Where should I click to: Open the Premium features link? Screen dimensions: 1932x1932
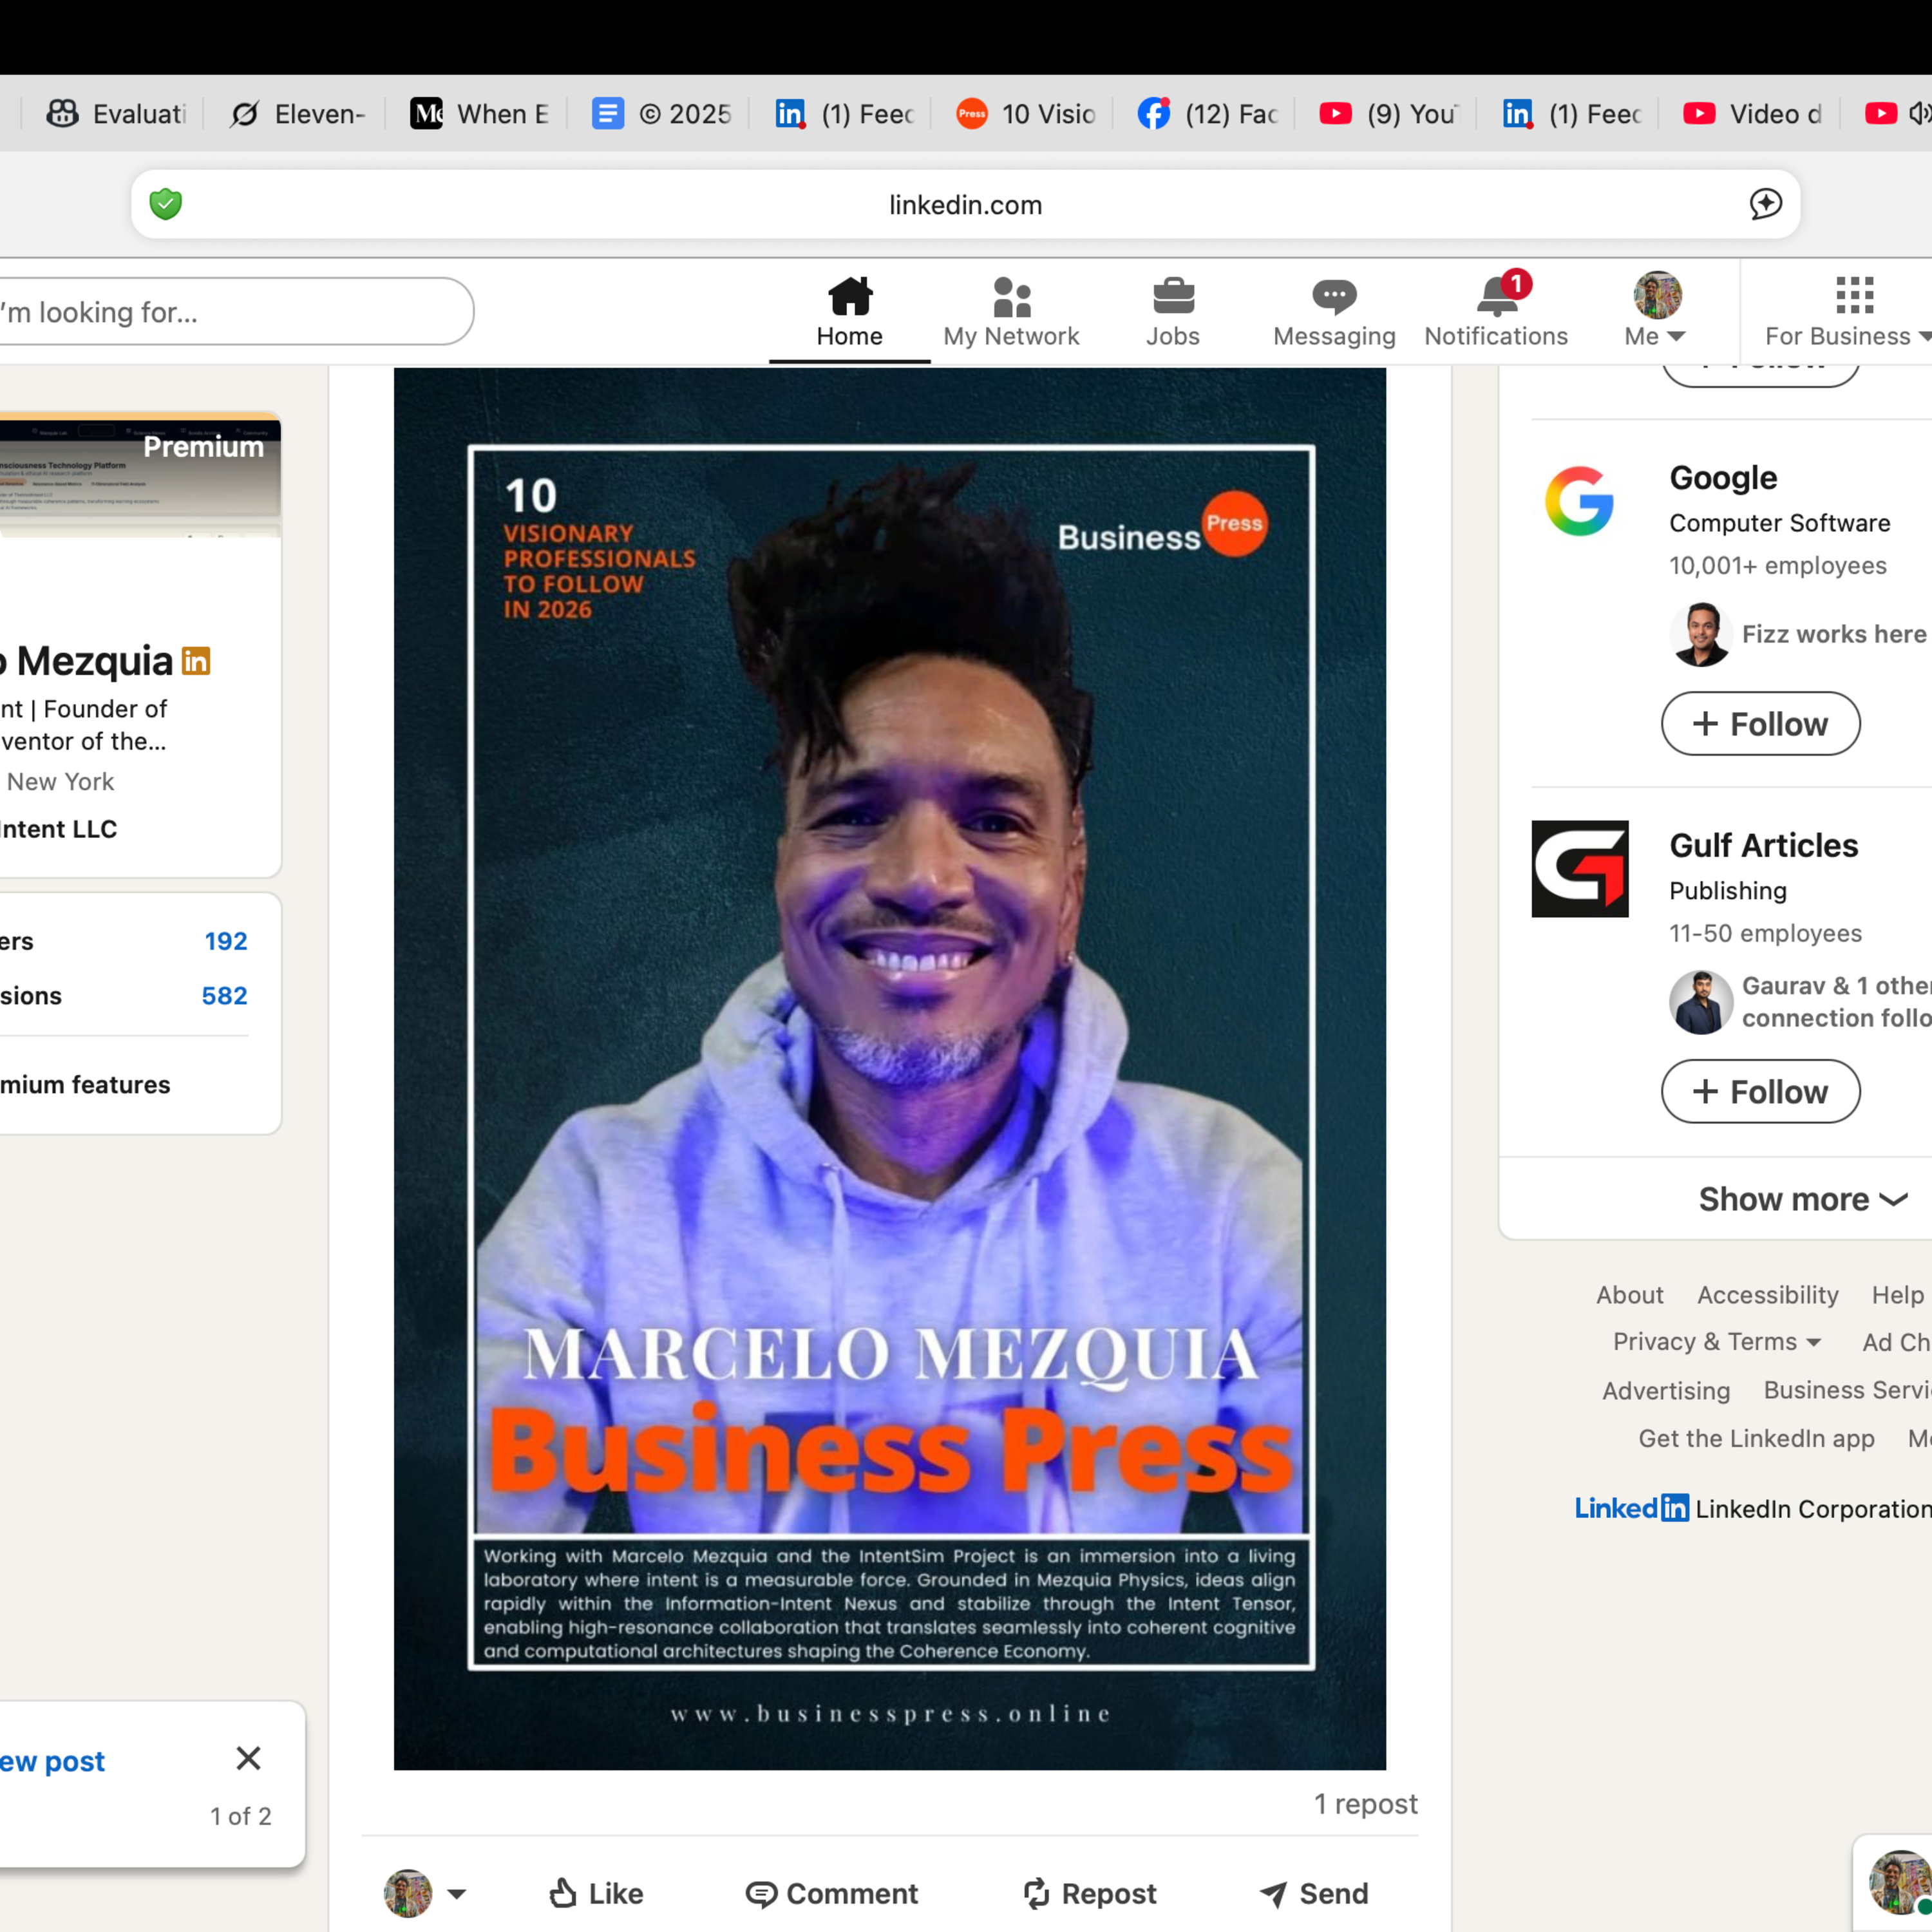click(85, 1085)
